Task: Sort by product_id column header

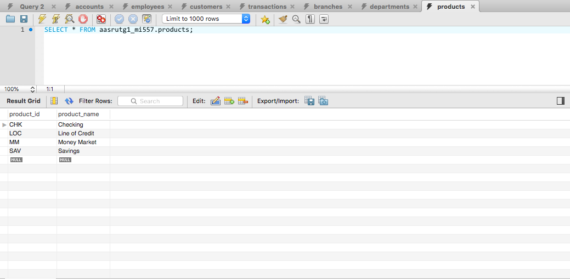Action: click(32, 115)
